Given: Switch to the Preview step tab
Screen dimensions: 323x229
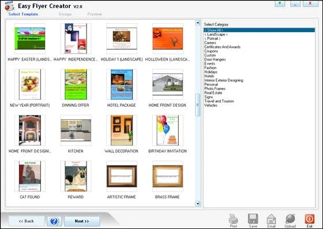Looking at the screenshot, I should click(95, 14).
